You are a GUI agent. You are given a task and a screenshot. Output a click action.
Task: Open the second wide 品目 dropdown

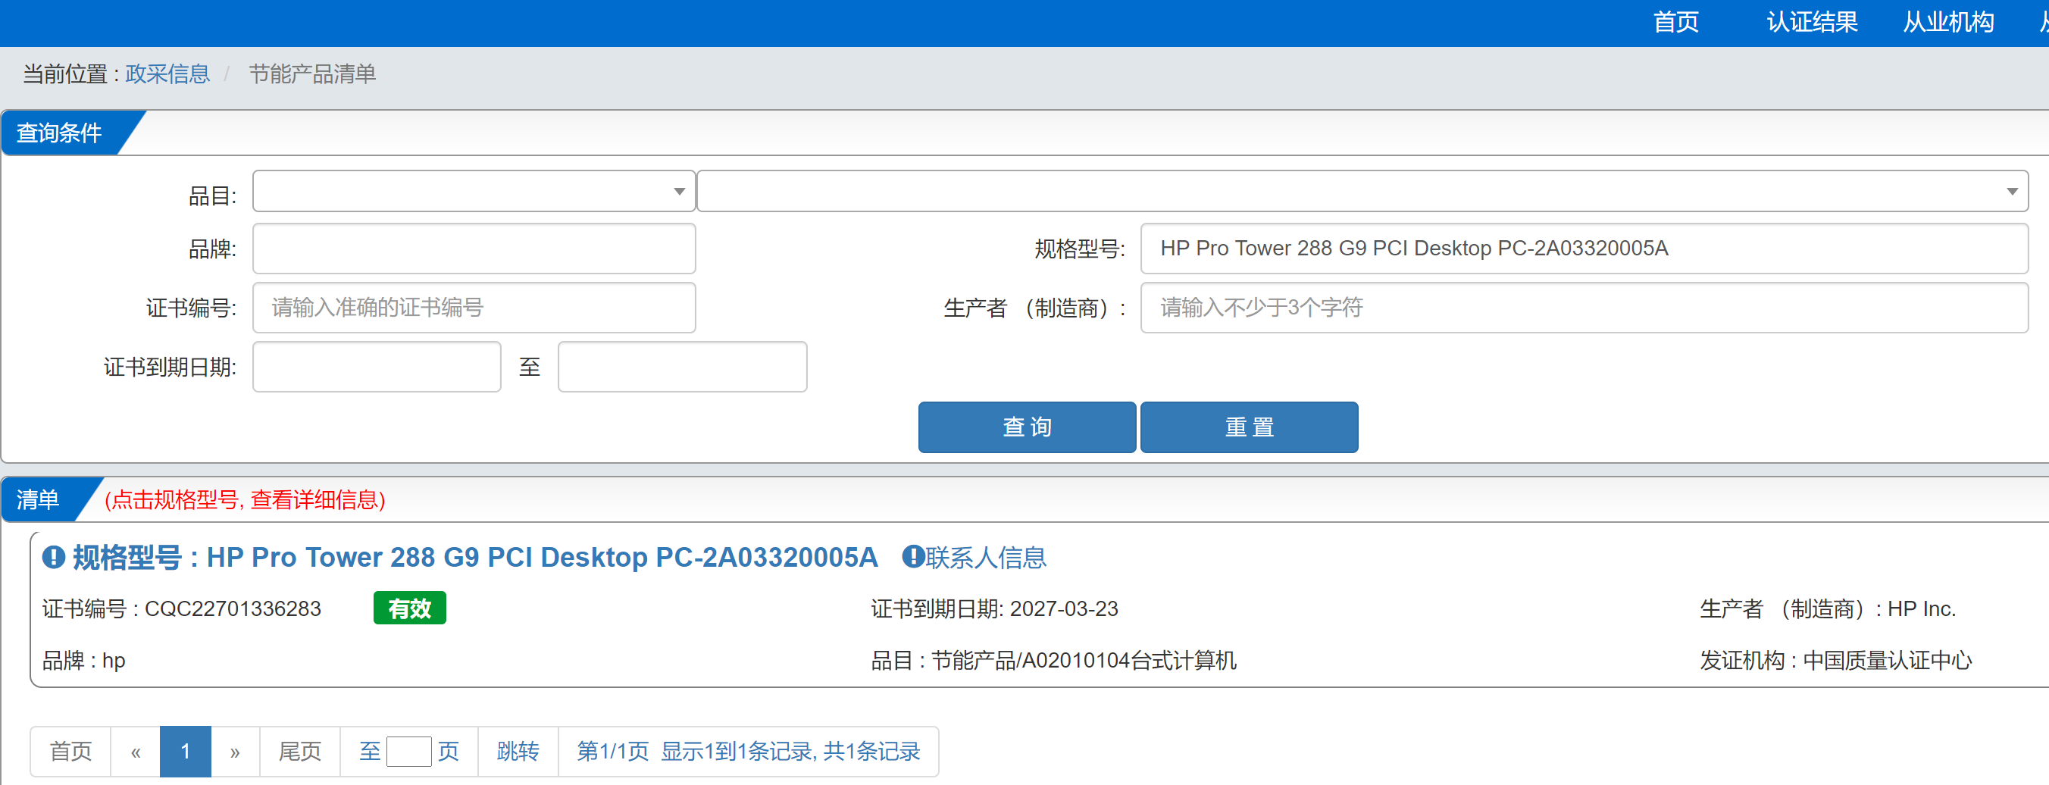point(1362,191)
